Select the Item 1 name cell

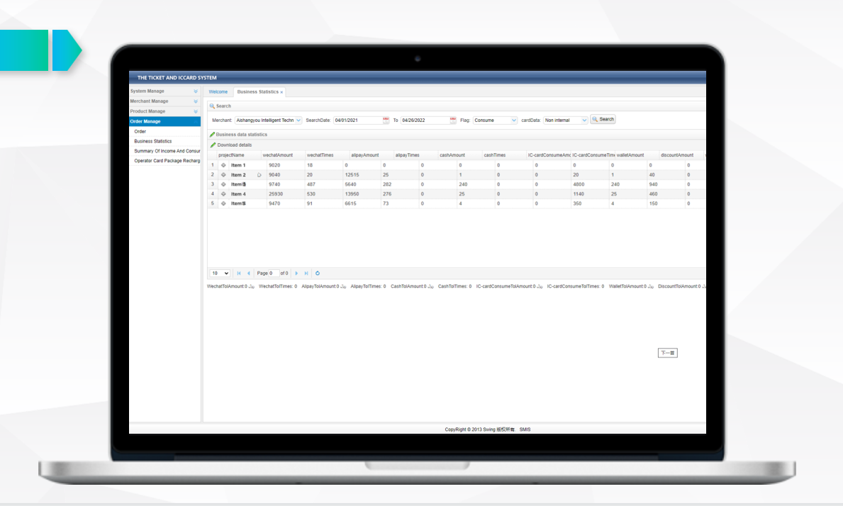click(x=238, y=165)
